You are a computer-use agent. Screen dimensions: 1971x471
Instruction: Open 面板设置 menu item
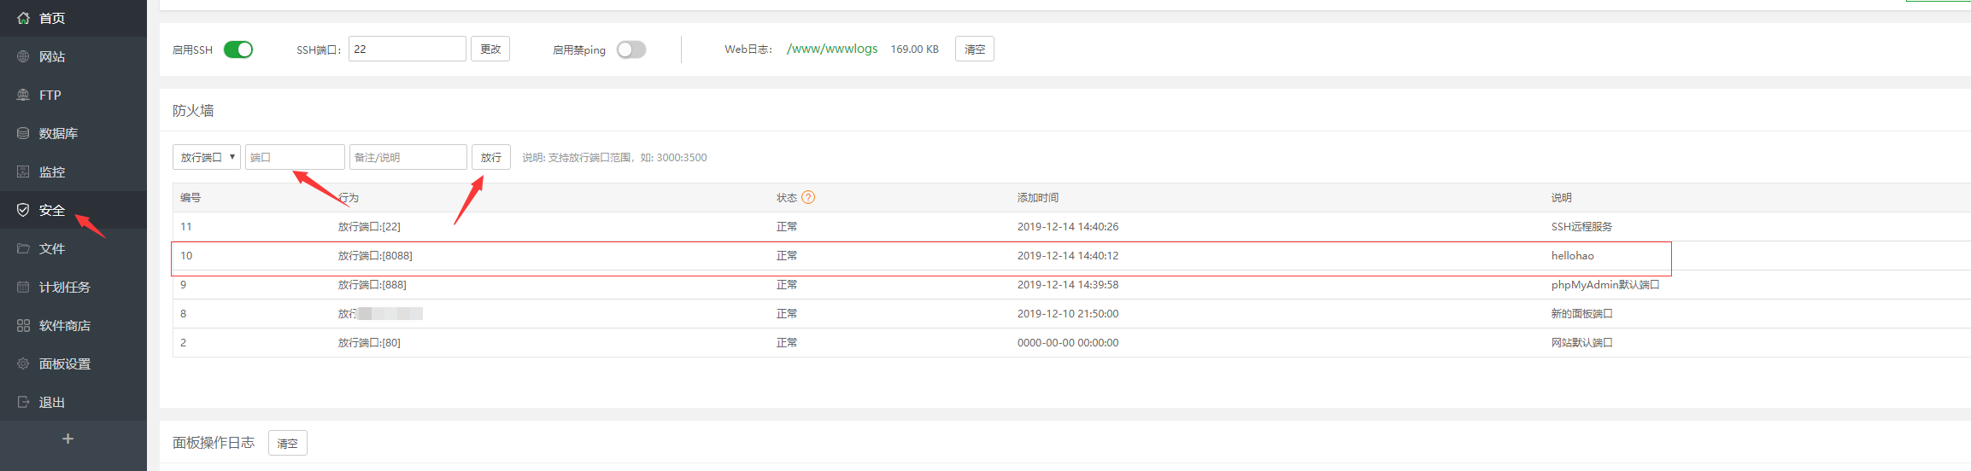(64, 363)
